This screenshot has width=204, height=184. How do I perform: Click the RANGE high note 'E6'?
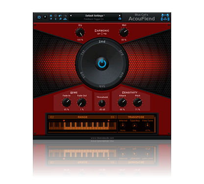(x=113, y=117)
